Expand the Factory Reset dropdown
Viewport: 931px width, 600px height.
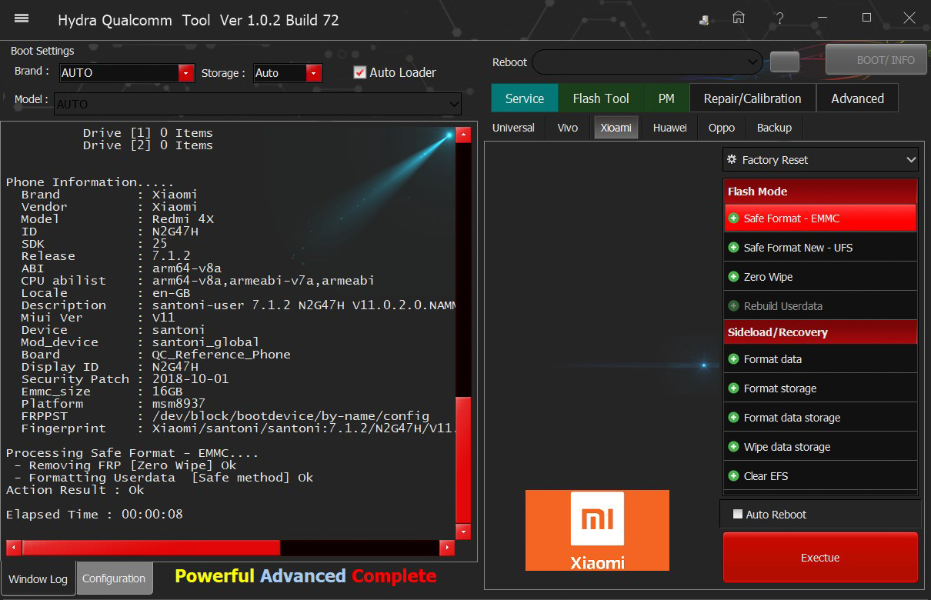point(820,160)
